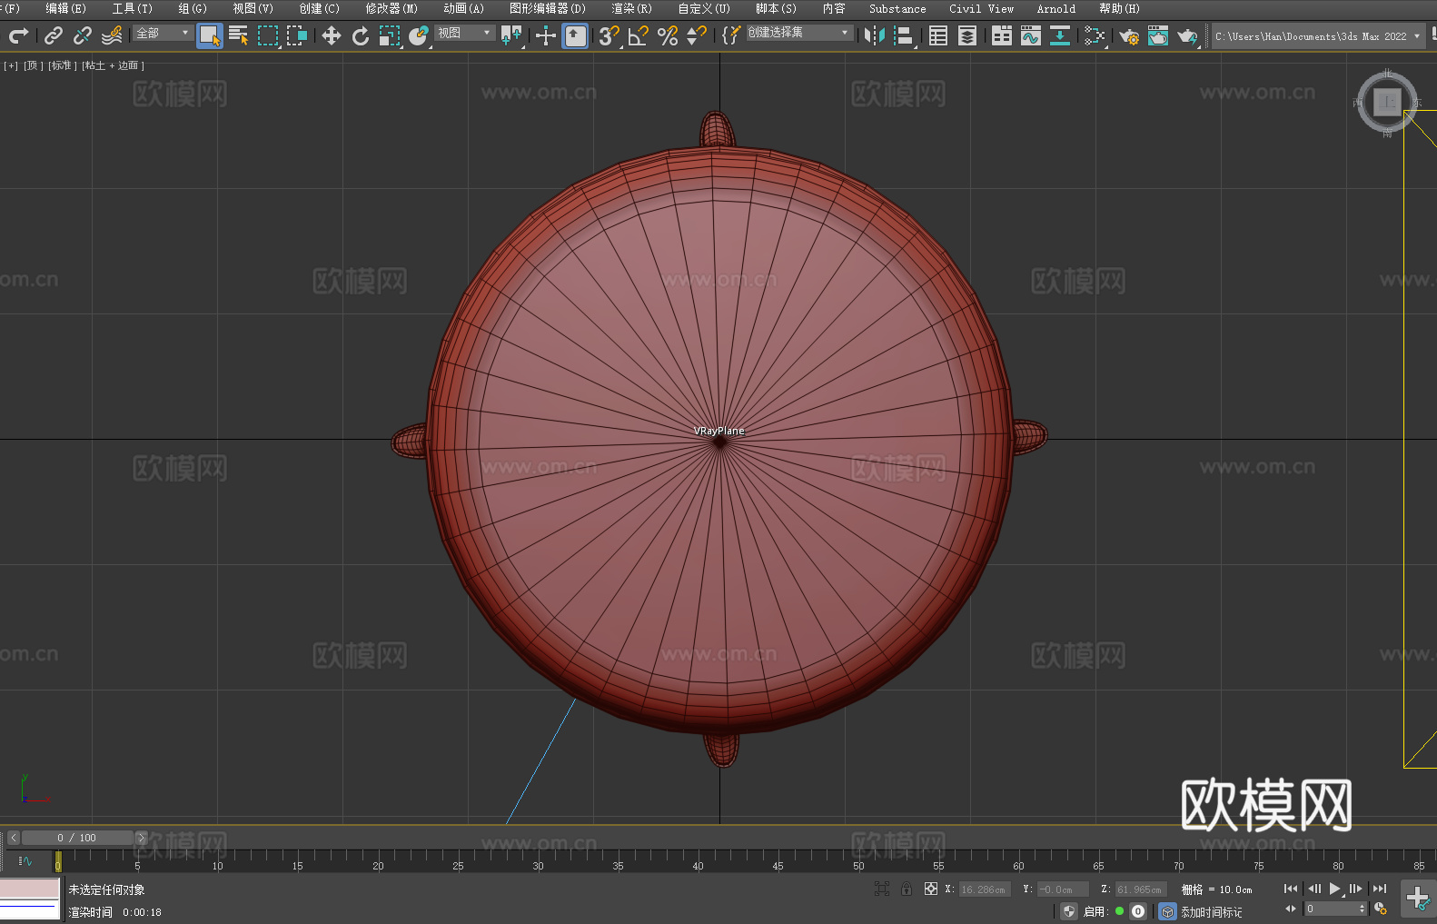Click the Set Key plus button

click(x=1418, y=899)
